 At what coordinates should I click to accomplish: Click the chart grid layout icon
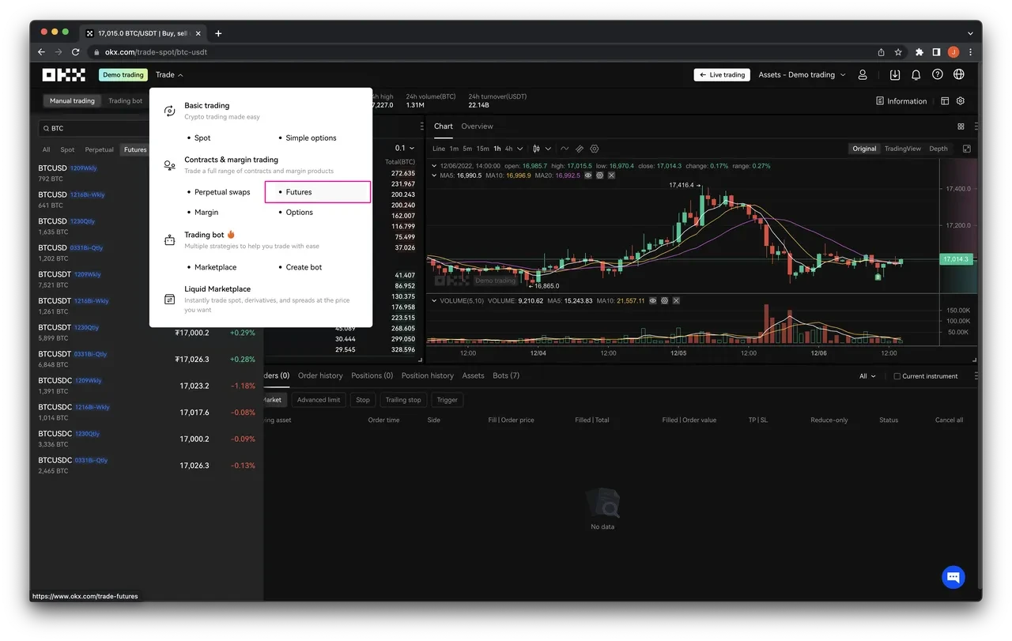(x=961, y=126)
